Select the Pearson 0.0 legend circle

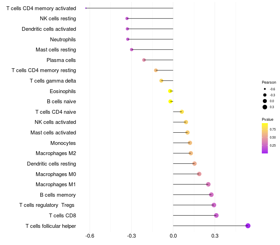[x=265, y=101]
